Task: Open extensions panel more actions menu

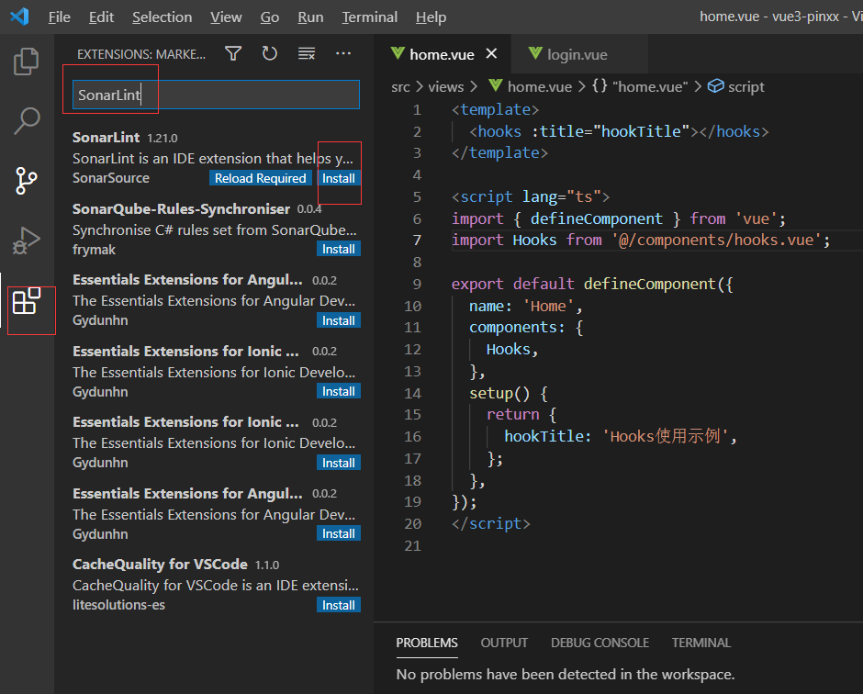Action: pyautogui.click(x=343, y=54)
